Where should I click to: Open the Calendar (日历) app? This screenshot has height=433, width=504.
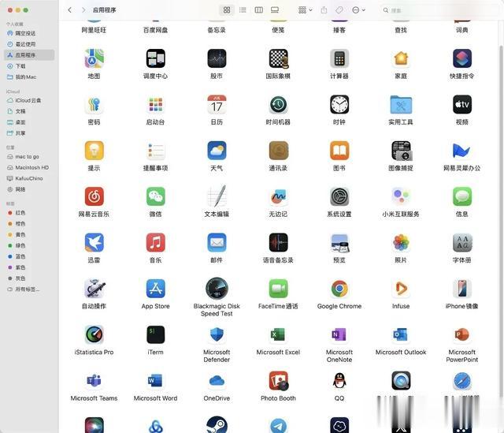point(217,104)
